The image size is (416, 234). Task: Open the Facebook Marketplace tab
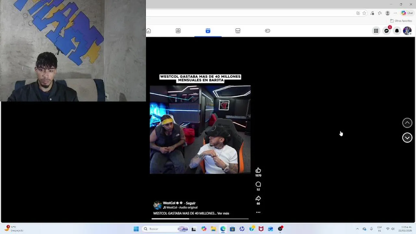point(238,31)
